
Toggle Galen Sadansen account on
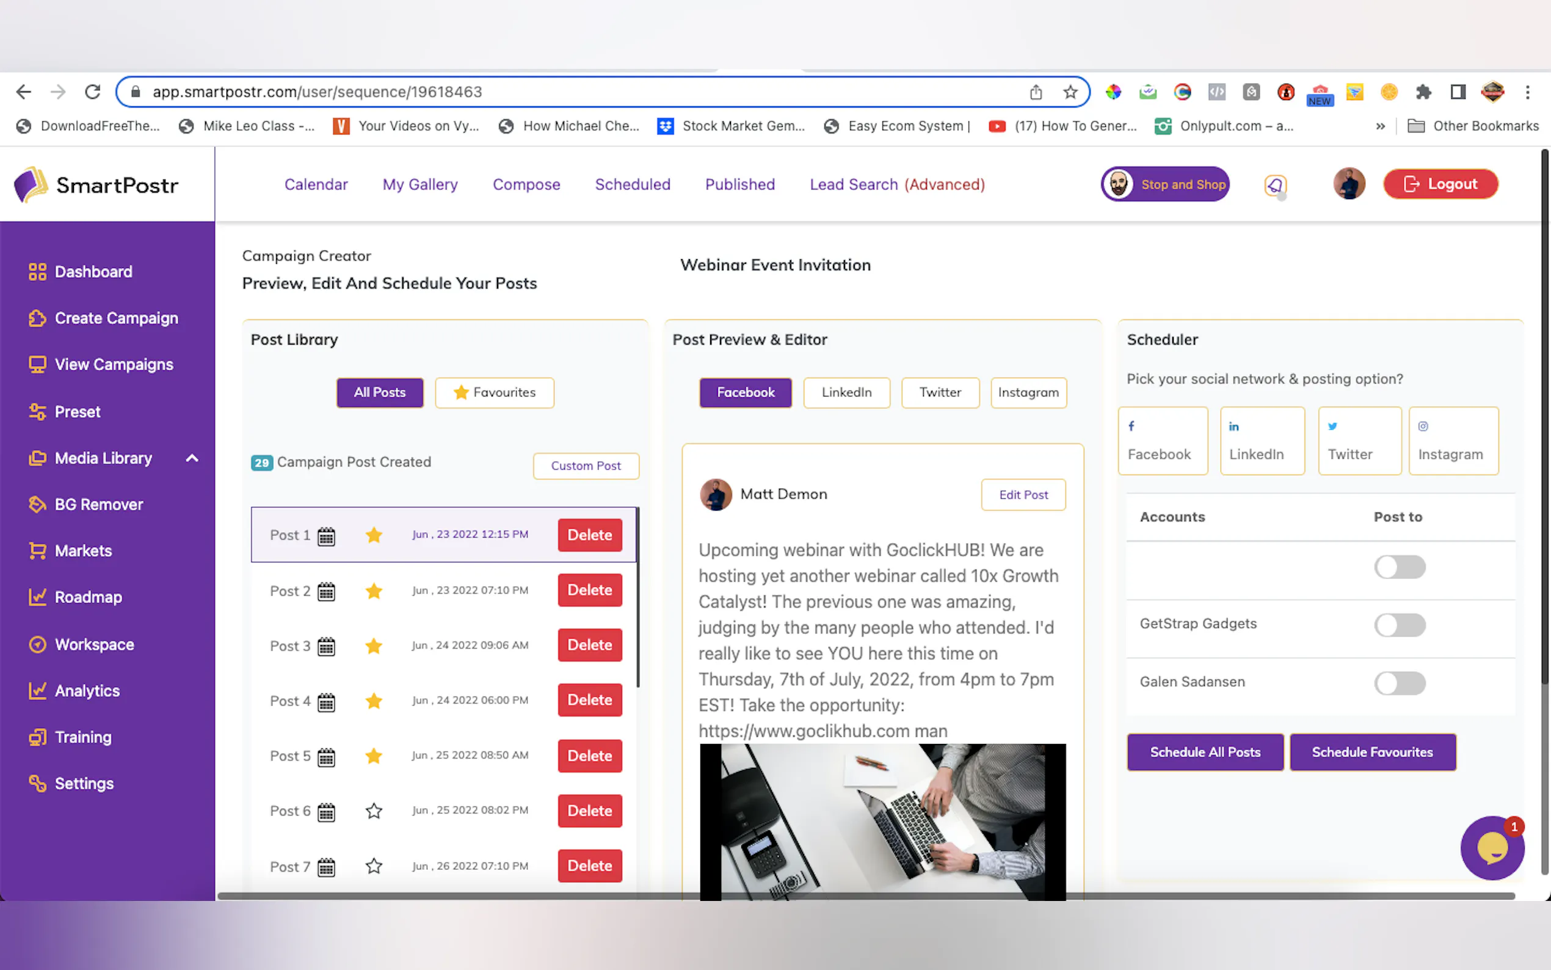1399,682
